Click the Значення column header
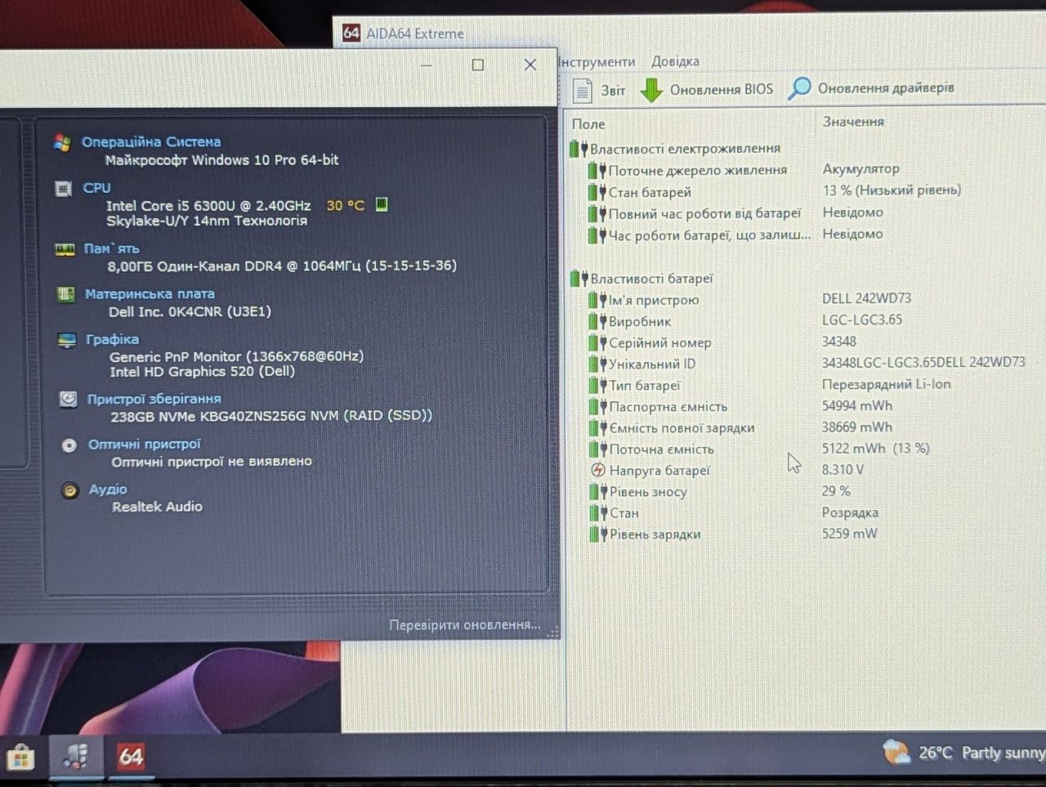 coord(853,122)
